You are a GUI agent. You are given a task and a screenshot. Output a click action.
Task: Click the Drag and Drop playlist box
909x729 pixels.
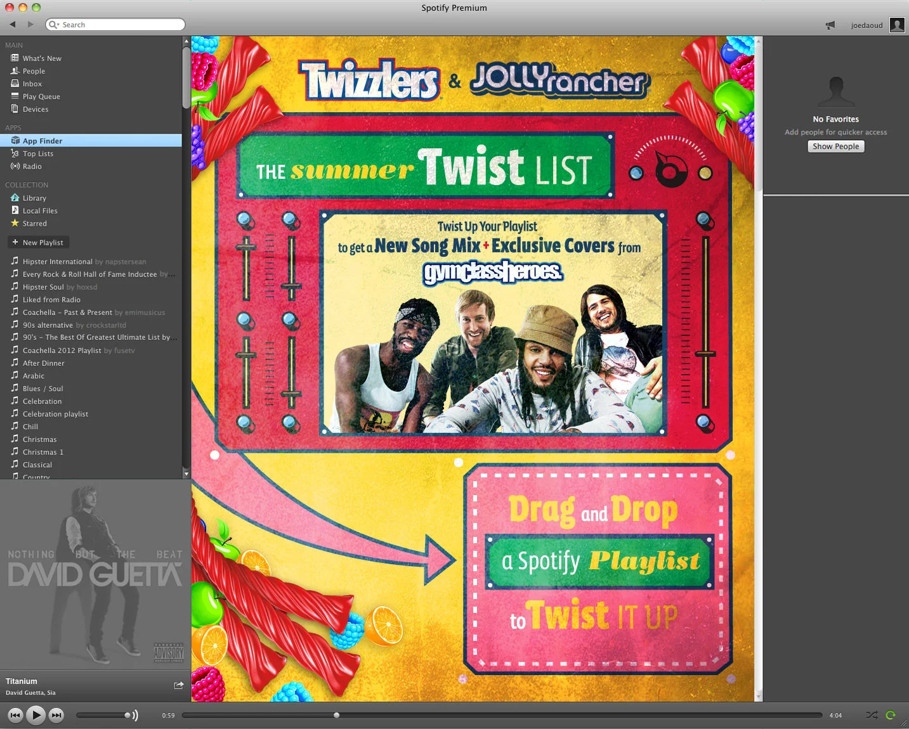tap(598, 569)
